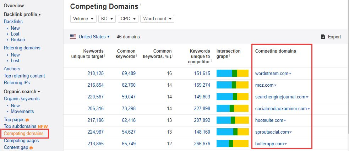This screenshot has width=349, height=151.
Task: Click the fire icon beside Content gap
Action: [31, 147]
